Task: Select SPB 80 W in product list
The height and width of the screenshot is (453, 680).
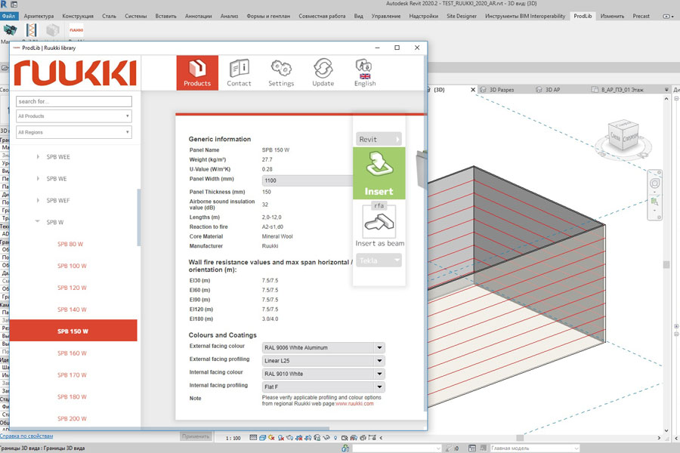Action: 70,244
